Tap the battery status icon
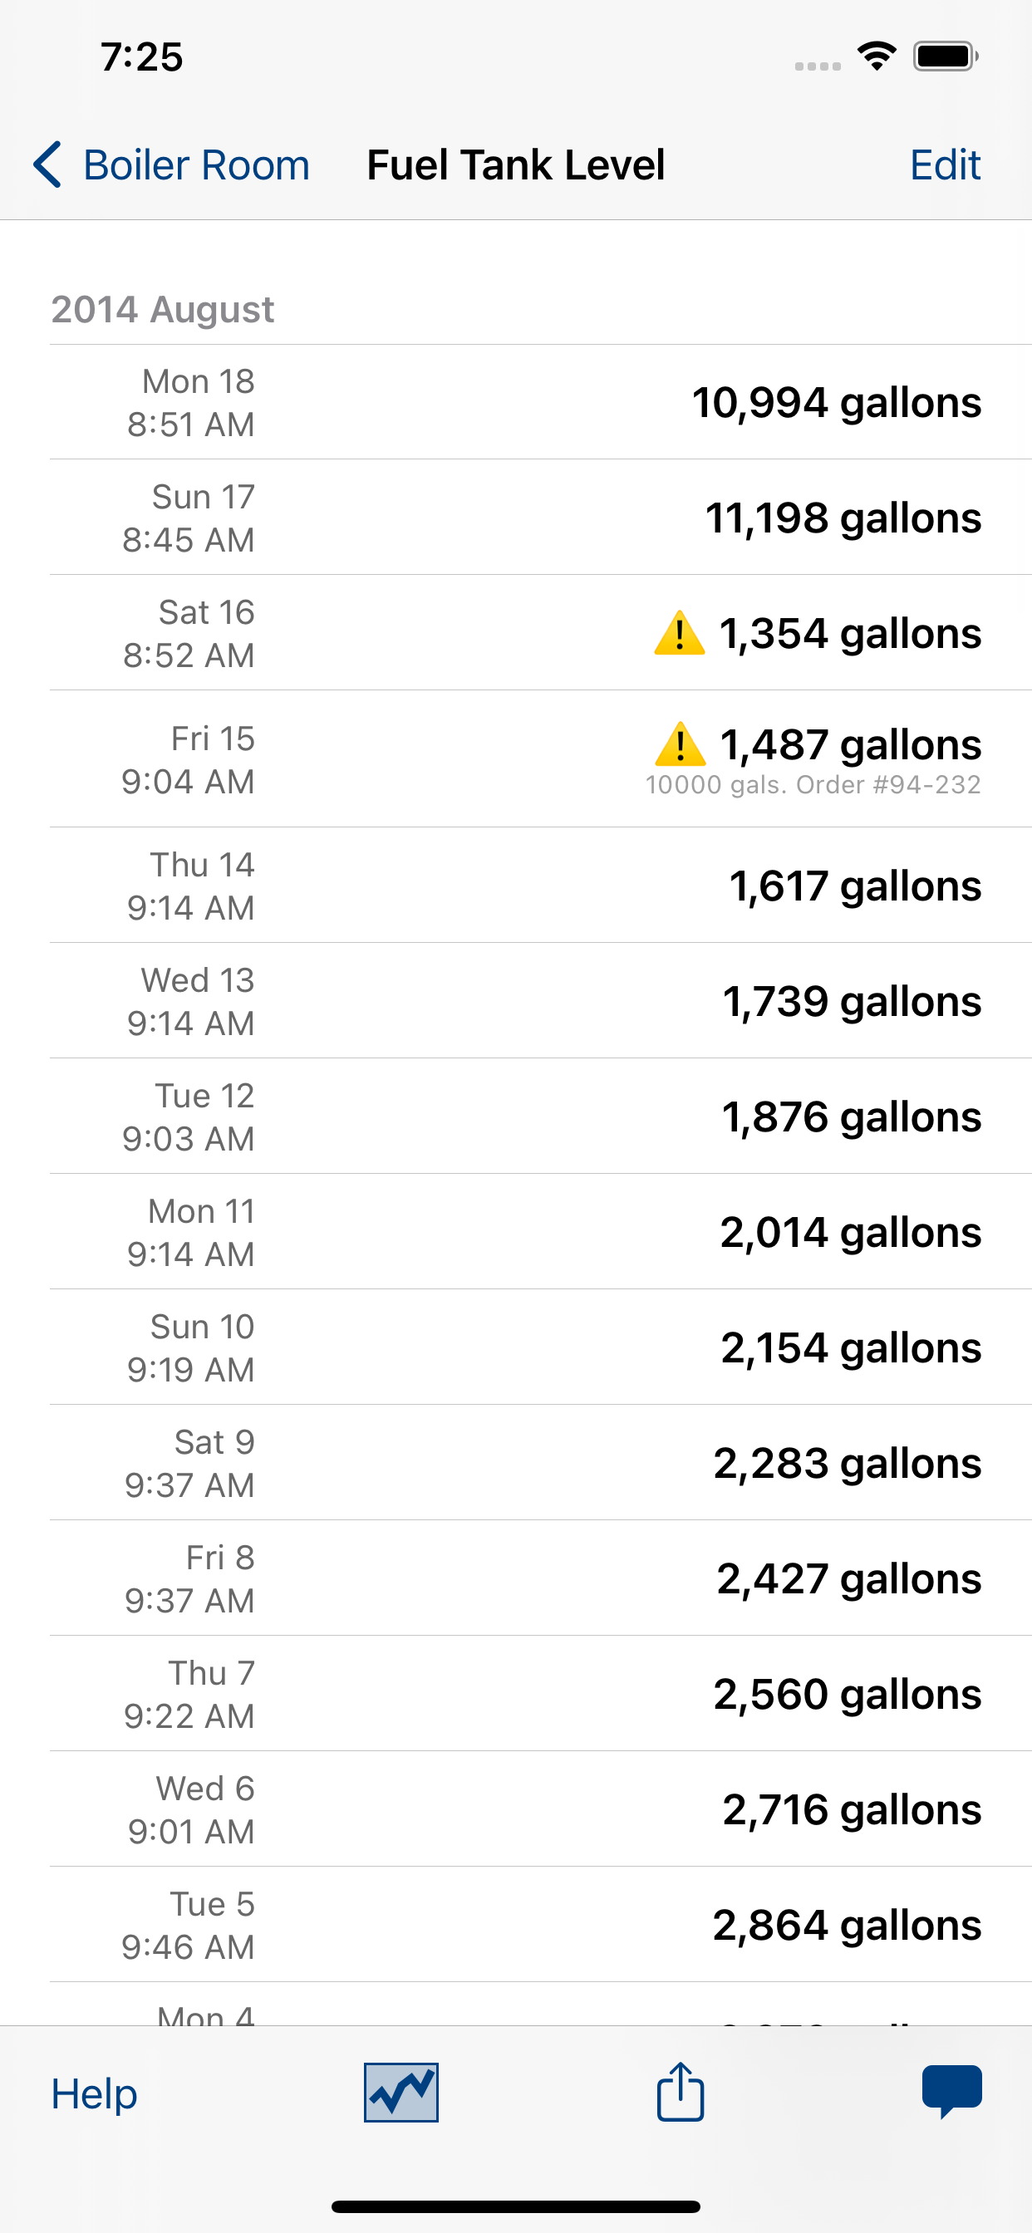This screenshot has width=1032, height=2233. click(946, 56)
